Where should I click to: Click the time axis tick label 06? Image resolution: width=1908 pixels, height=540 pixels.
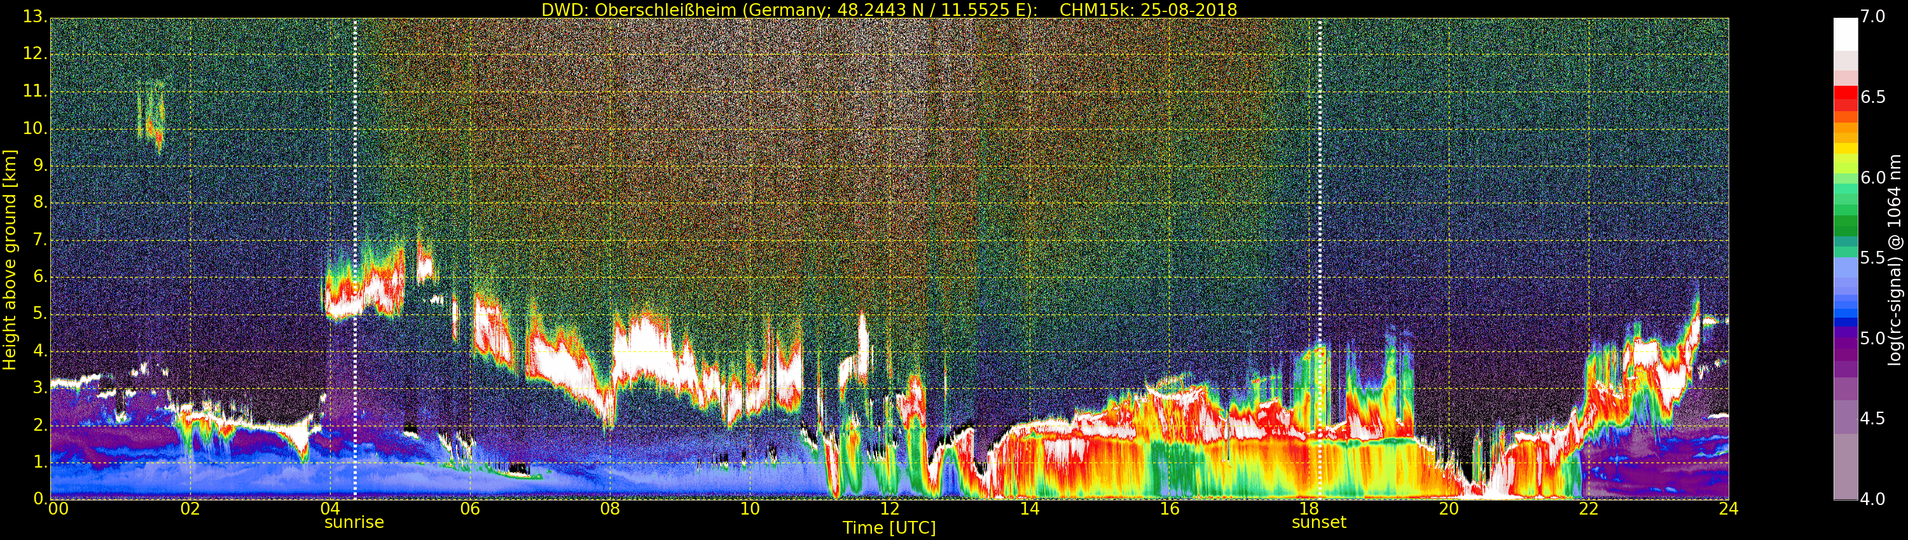(x=471, y=509)
